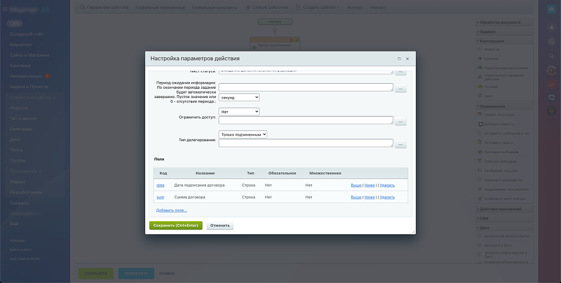Screen dimensions: 561x283
Task: Click Удалить link for the sum field
Action: [387, 197]
